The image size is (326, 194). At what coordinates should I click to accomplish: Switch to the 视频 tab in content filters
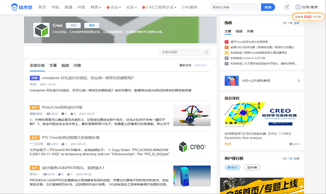pyautogui.click(x=65, y=66)
